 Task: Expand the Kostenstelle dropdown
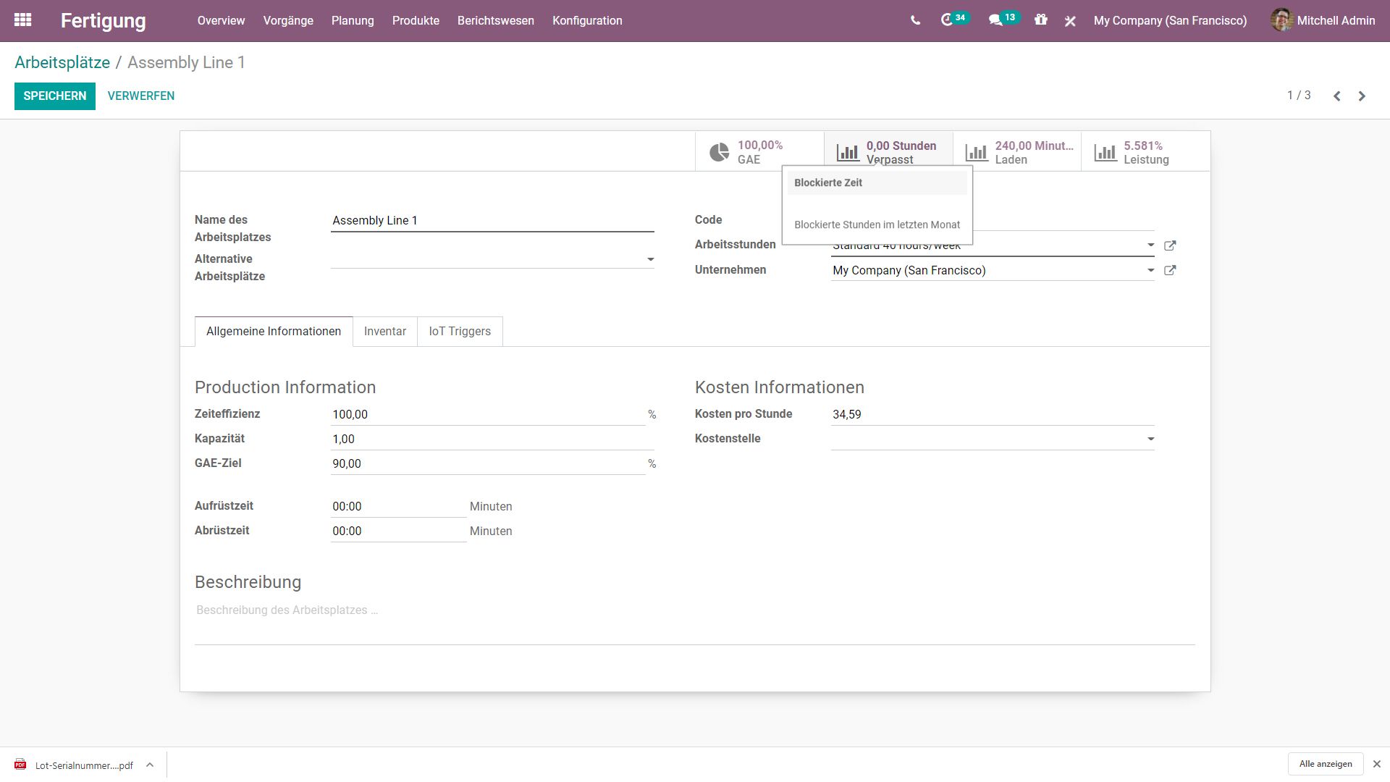click(1150, 439)
